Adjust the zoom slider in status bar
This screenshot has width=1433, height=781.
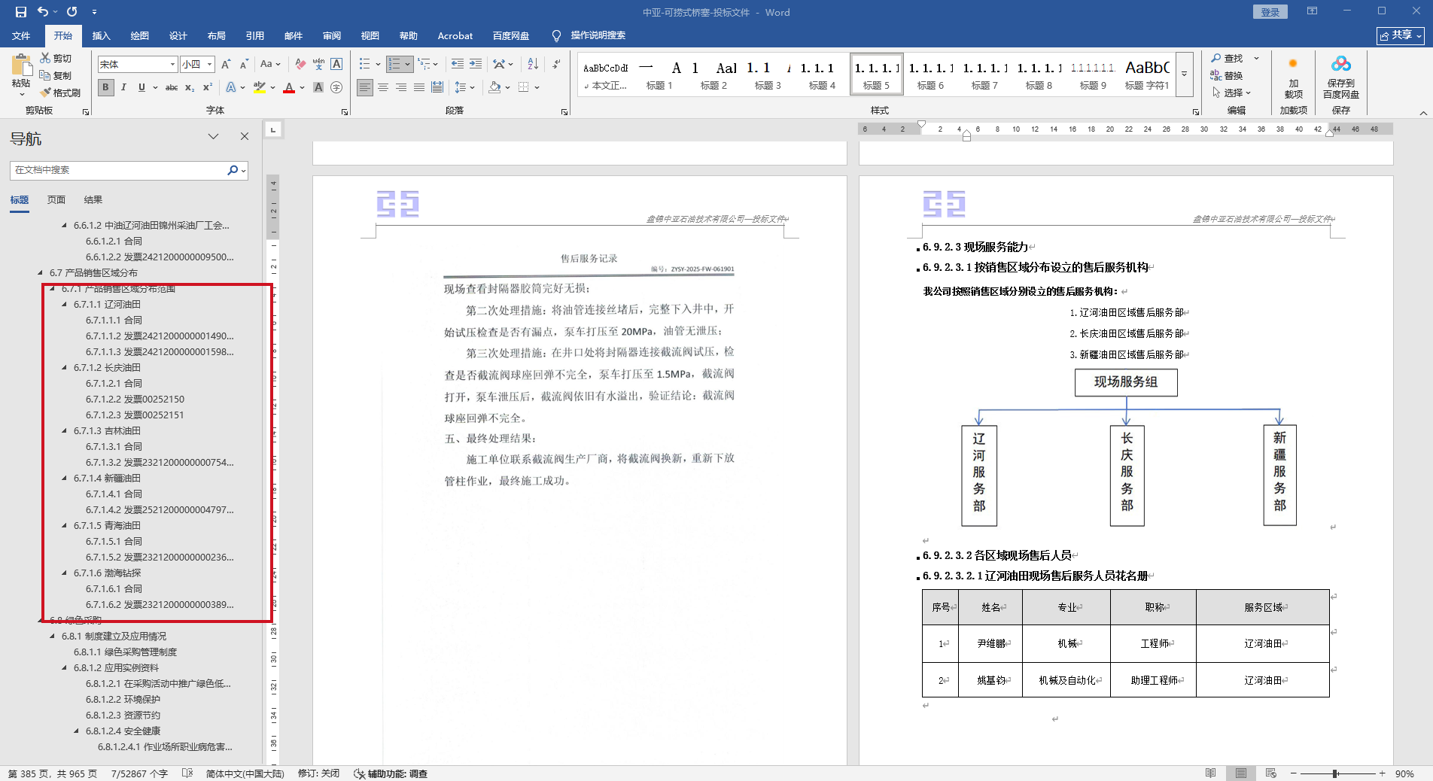[1335, 773]
